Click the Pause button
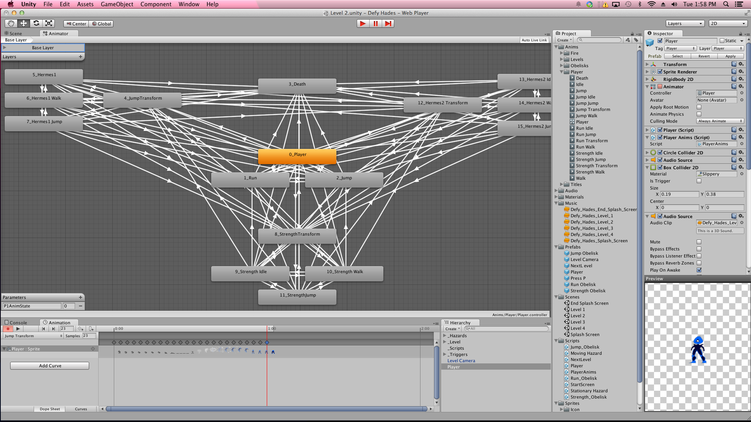The height and width of the screenshot is (422, 751). click(375, 23)
